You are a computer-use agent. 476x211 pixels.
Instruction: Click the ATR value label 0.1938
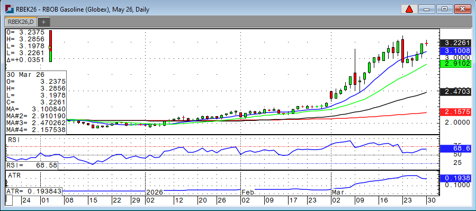coord(456,179)
